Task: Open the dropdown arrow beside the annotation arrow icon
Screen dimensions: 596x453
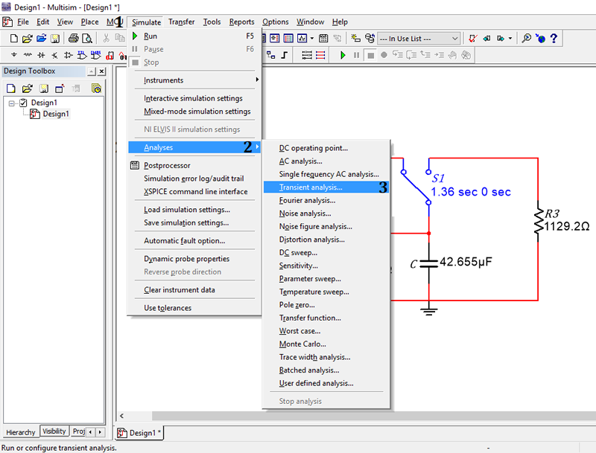Action: (510, 39)
